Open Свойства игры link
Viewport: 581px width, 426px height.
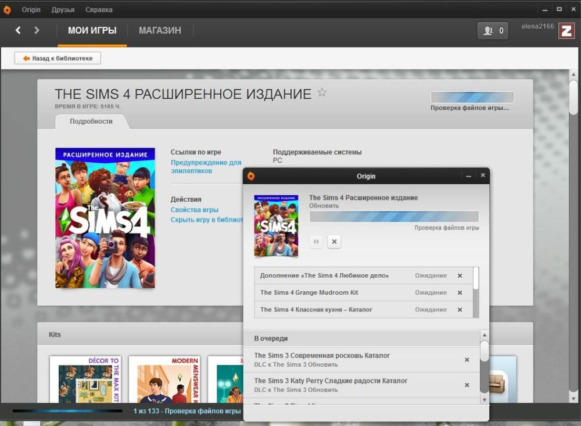(x=195, y=210)
